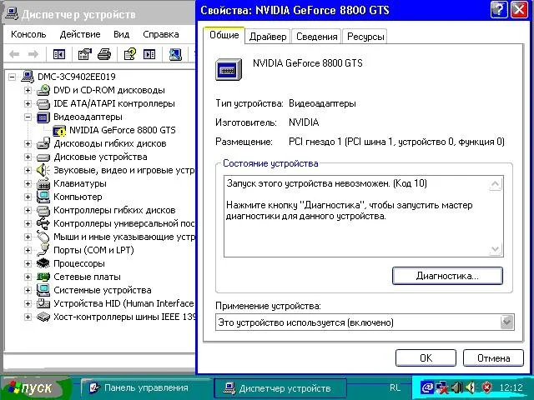This screenshot has width=534, height=400.
Task: Click the yellow volume speaker tray icon
Action: coord(471,387)
